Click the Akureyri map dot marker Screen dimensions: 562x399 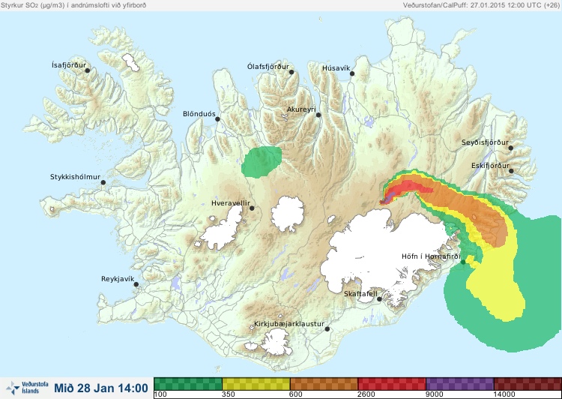(x=318, y=115)
